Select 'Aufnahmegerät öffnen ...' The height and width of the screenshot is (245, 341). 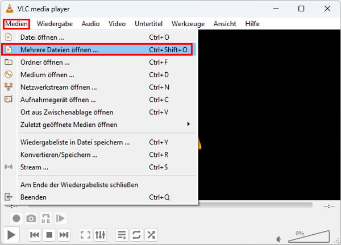99,99
